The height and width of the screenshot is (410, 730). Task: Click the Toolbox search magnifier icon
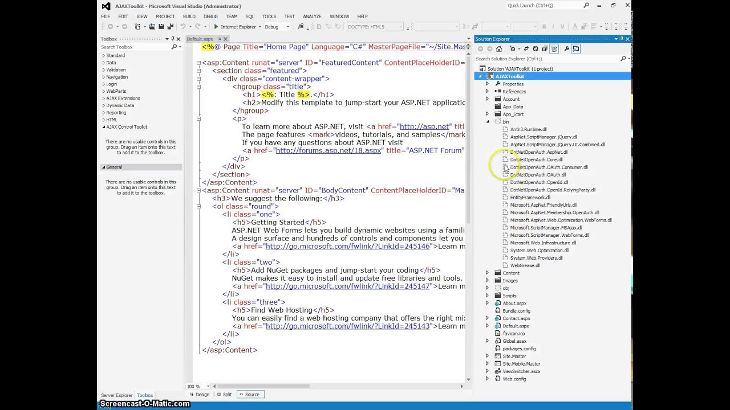[x=174, y=47]
